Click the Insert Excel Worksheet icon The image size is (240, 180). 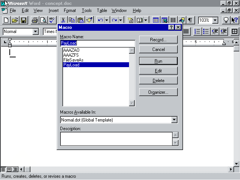[164, 20]
